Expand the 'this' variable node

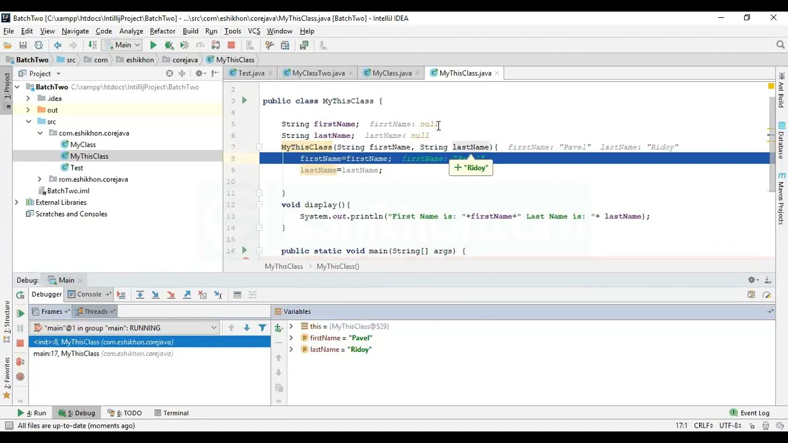point(291,326)
